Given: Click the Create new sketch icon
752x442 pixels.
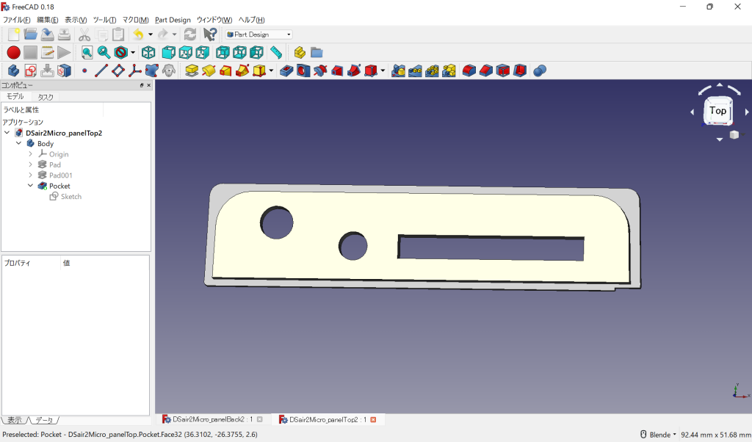Looking at the screenshot, I should (31, 70).
